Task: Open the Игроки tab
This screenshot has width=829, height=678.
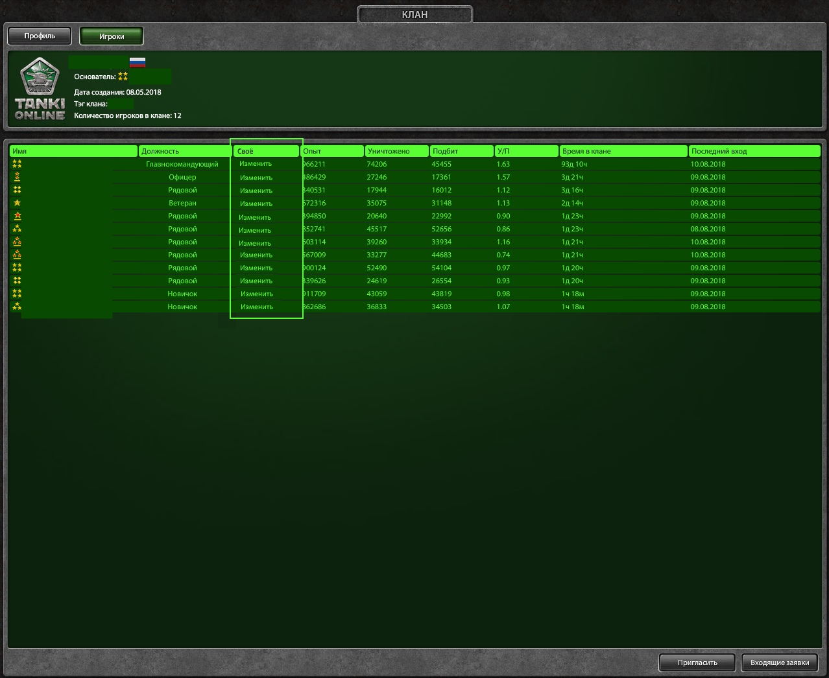Action: tap(112, 36)
